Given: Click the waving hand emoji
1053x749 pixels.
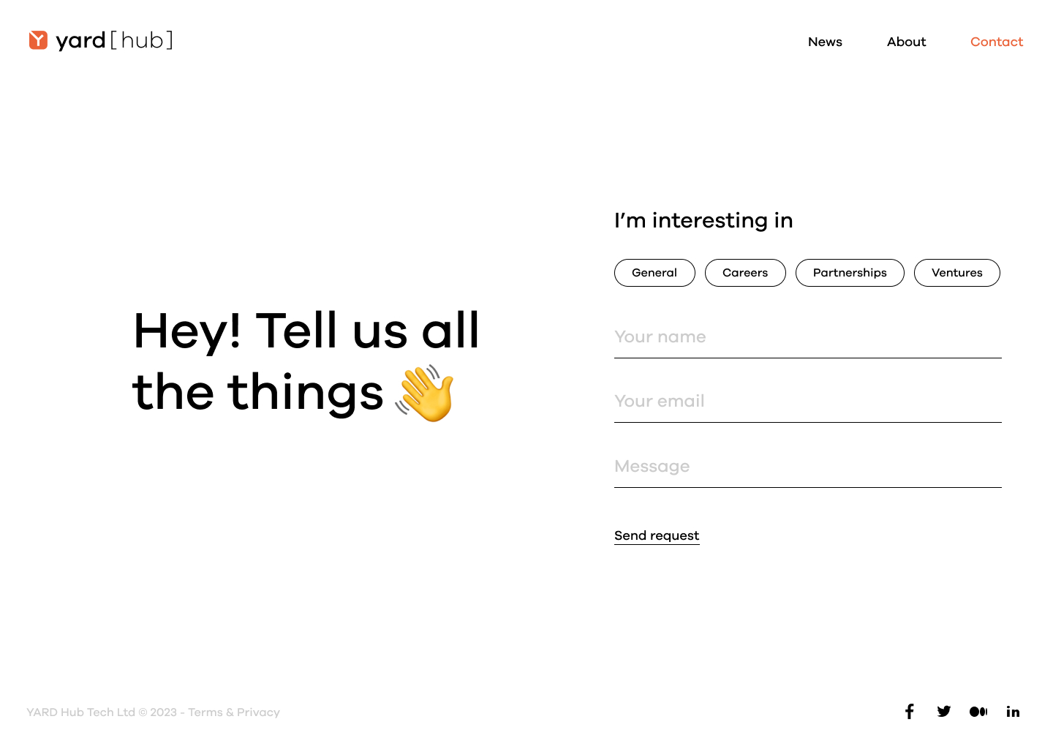Looking at the screenshot, I should click(426, 394).
